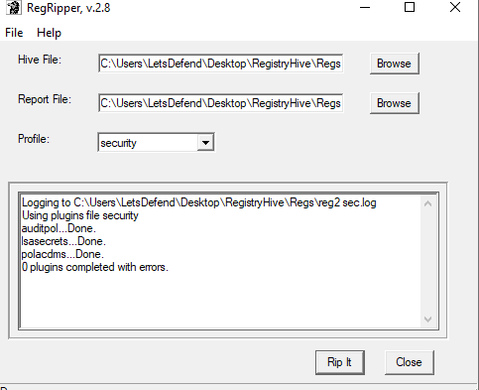
Task: Maximize the RegRipper window
Action: [x=410, y=7]
